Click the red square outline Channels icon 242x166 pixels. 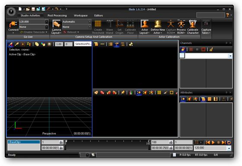click(x=203, y=49)
